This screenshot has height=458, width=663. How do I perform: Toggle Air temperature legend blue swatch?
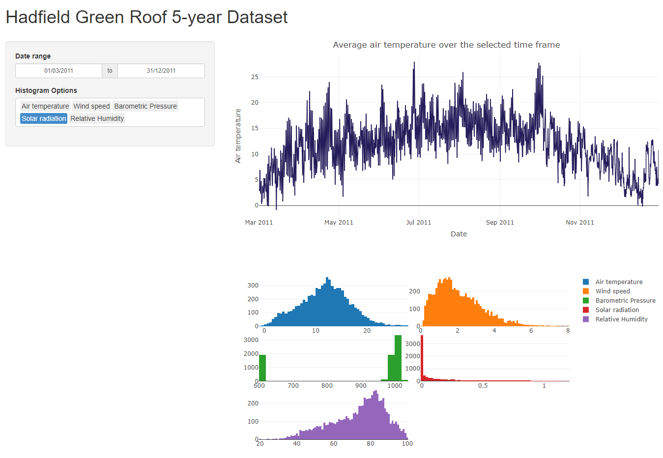(x=586, y=282)
